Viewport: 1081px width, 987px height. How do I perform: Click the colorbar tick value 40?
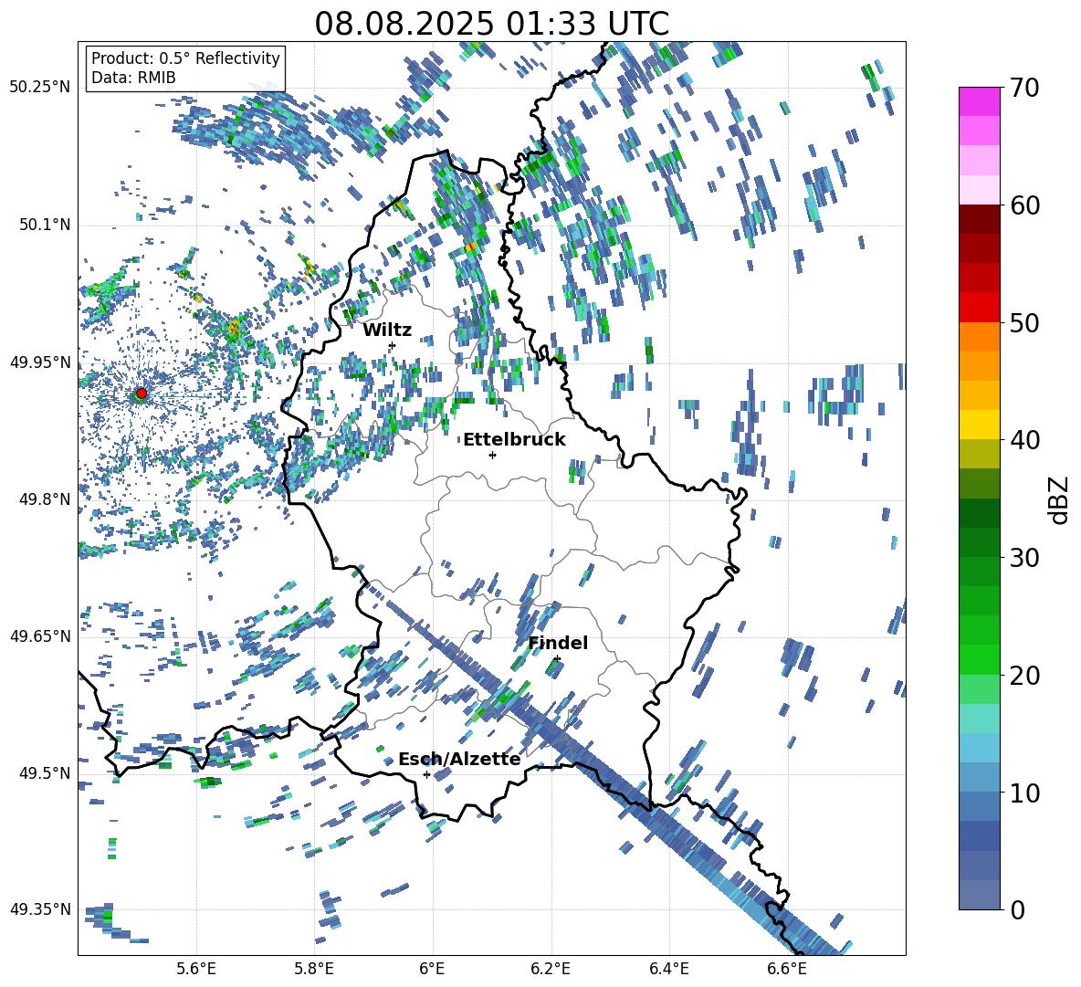click(1023, 440)
